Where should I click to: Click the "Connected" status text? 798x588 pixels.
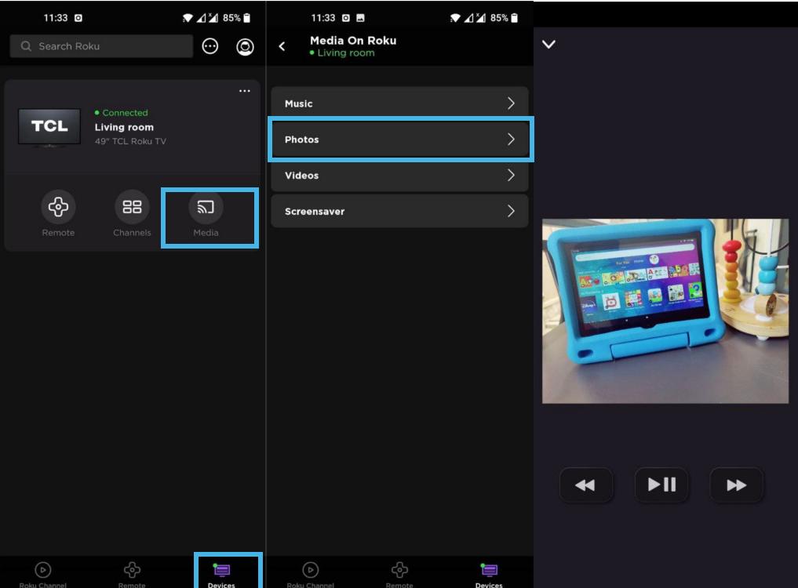[x=125, y=112]
